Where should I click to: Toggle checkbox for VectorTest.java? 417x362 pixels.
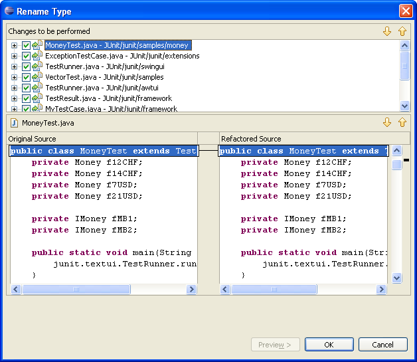(x=26, y=77)
